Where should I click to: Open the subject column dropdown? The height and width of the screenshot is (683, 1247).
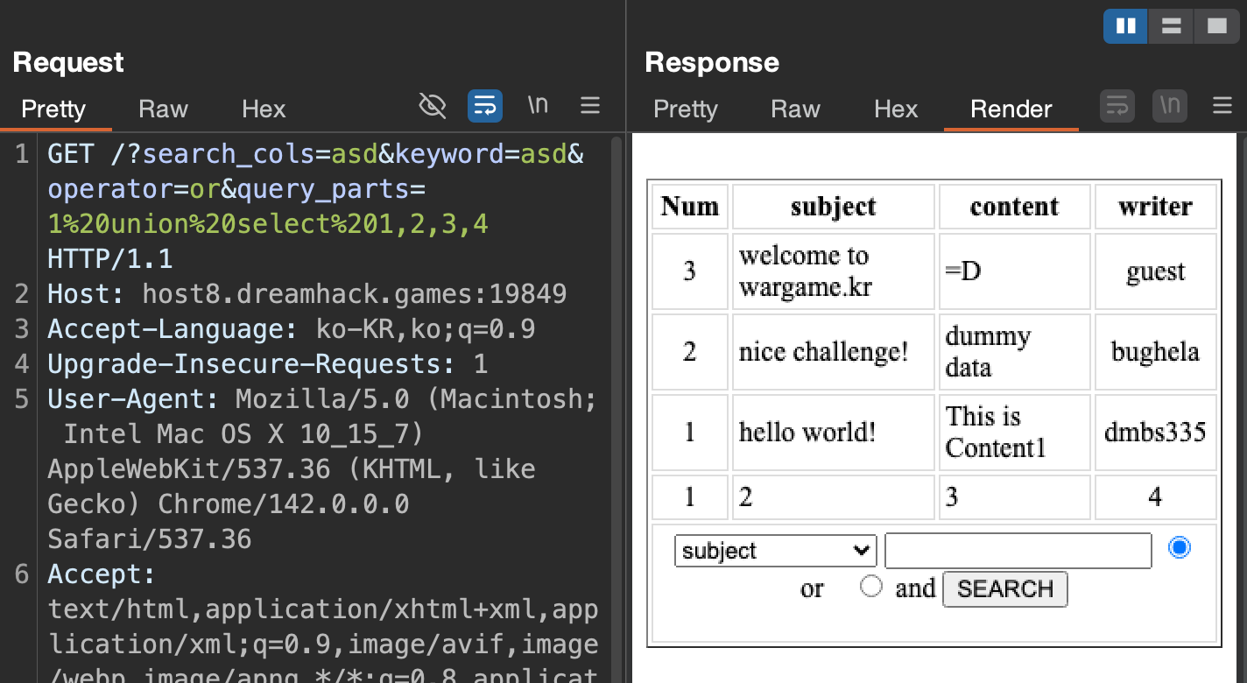775,551
